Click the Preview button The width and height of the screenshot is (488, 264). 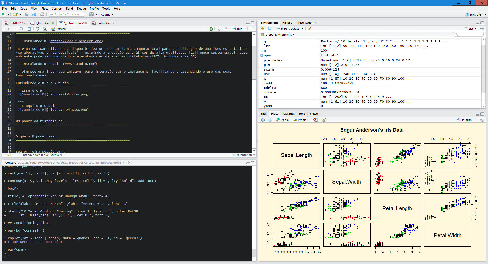click(x=59, y=29)
